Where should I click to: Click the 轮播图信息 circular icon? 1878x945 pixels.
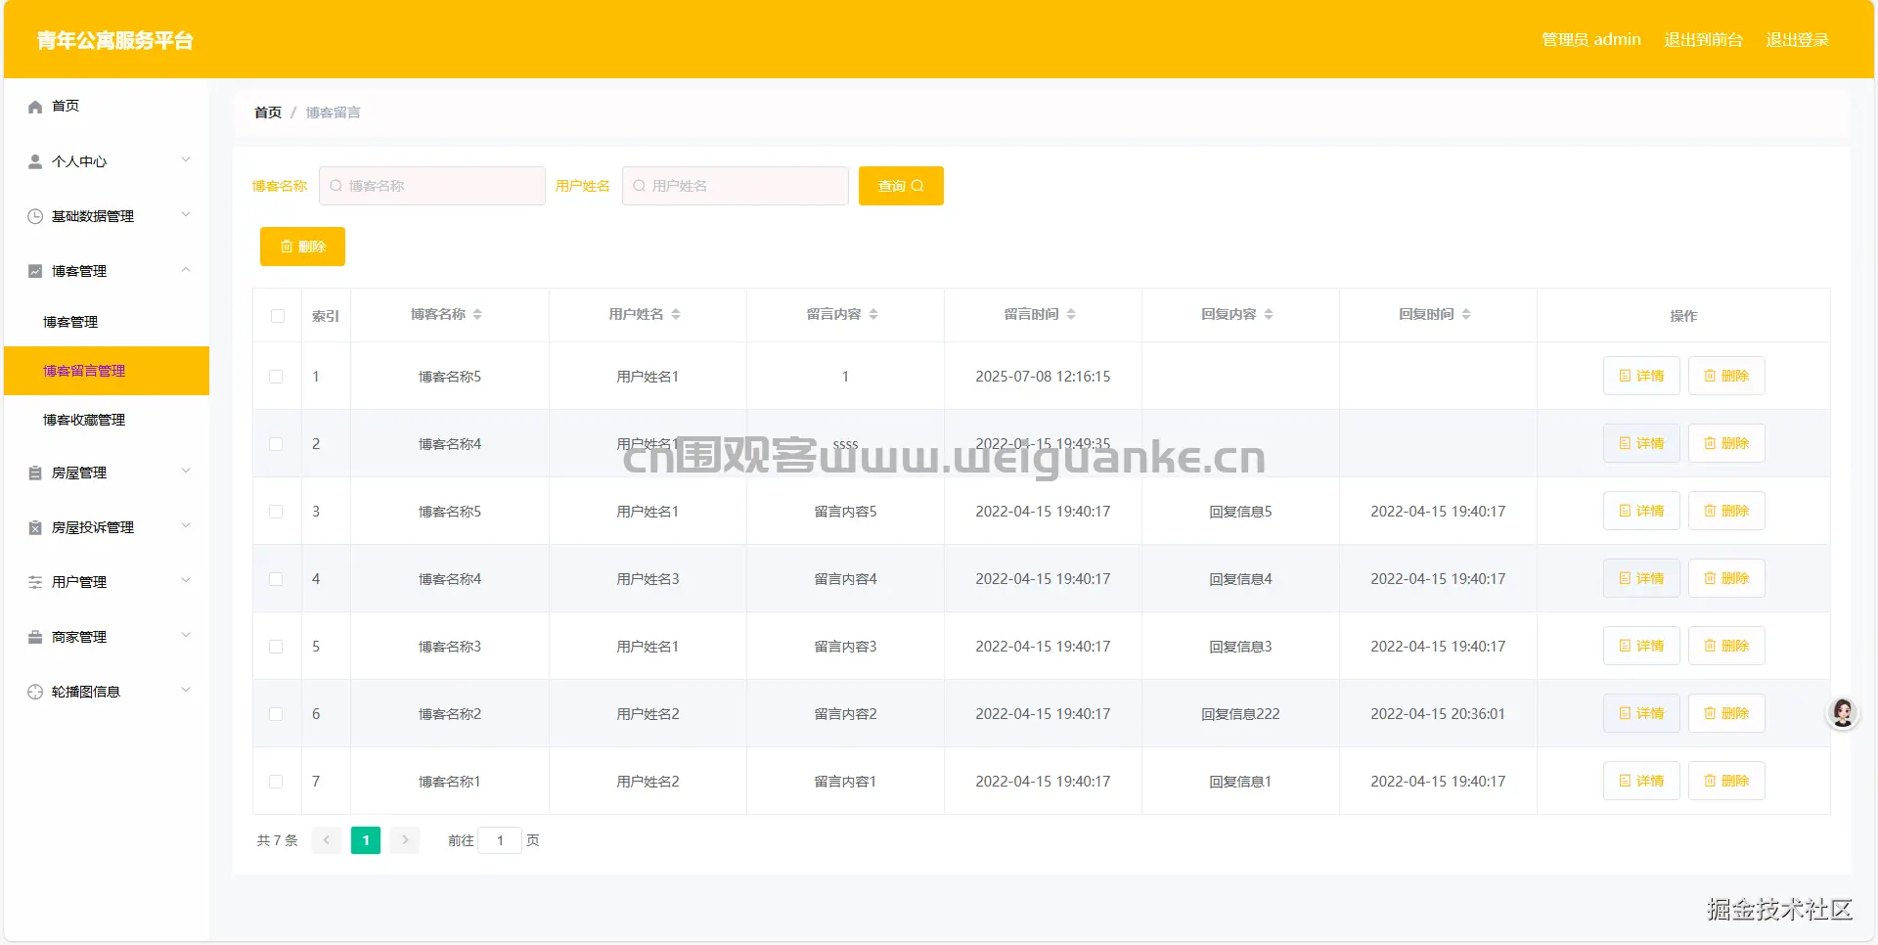point(35,692)
